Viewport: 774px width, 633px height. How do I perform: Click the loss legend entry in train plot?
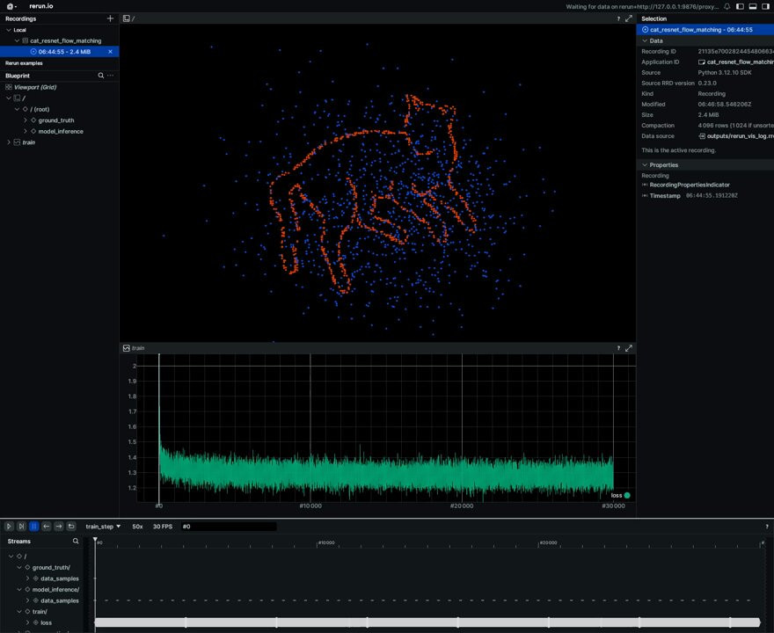(620, 495)
